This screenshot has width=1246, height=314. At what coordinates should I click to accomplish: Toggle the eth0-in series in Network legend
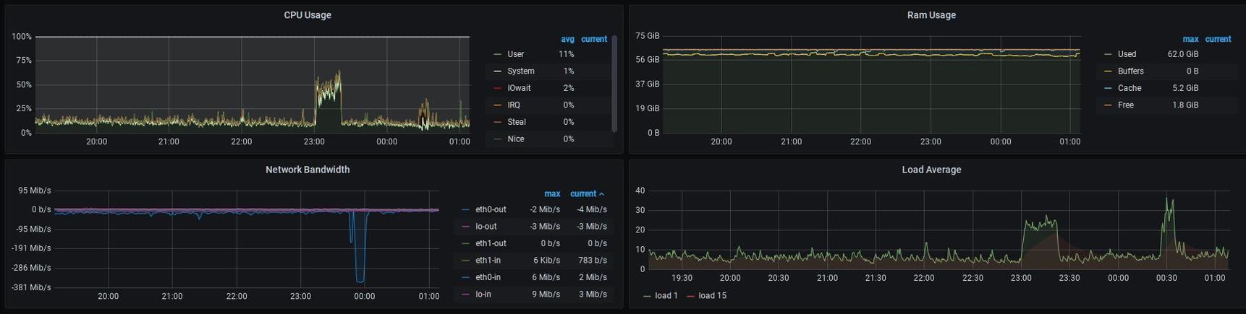[488, 277]
